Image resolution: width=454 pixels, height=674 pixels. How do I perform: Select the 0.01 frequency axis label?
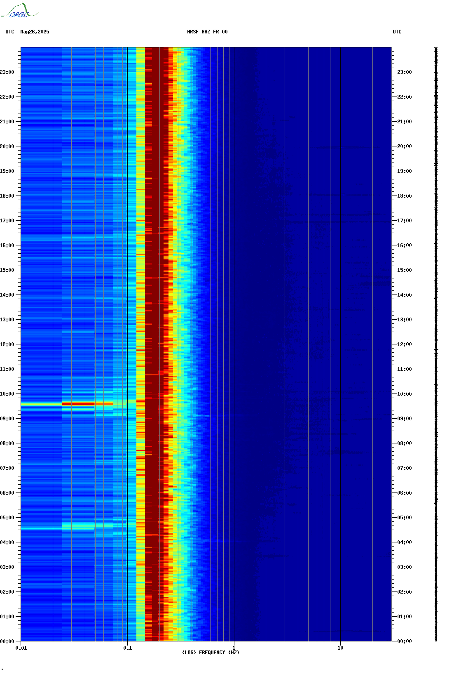coord(21,648)
